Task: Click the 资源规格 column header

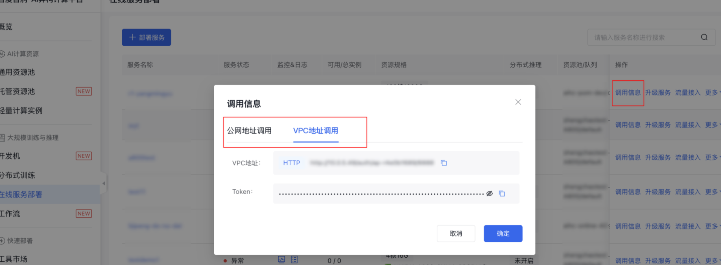Action: tap(394, 65)
